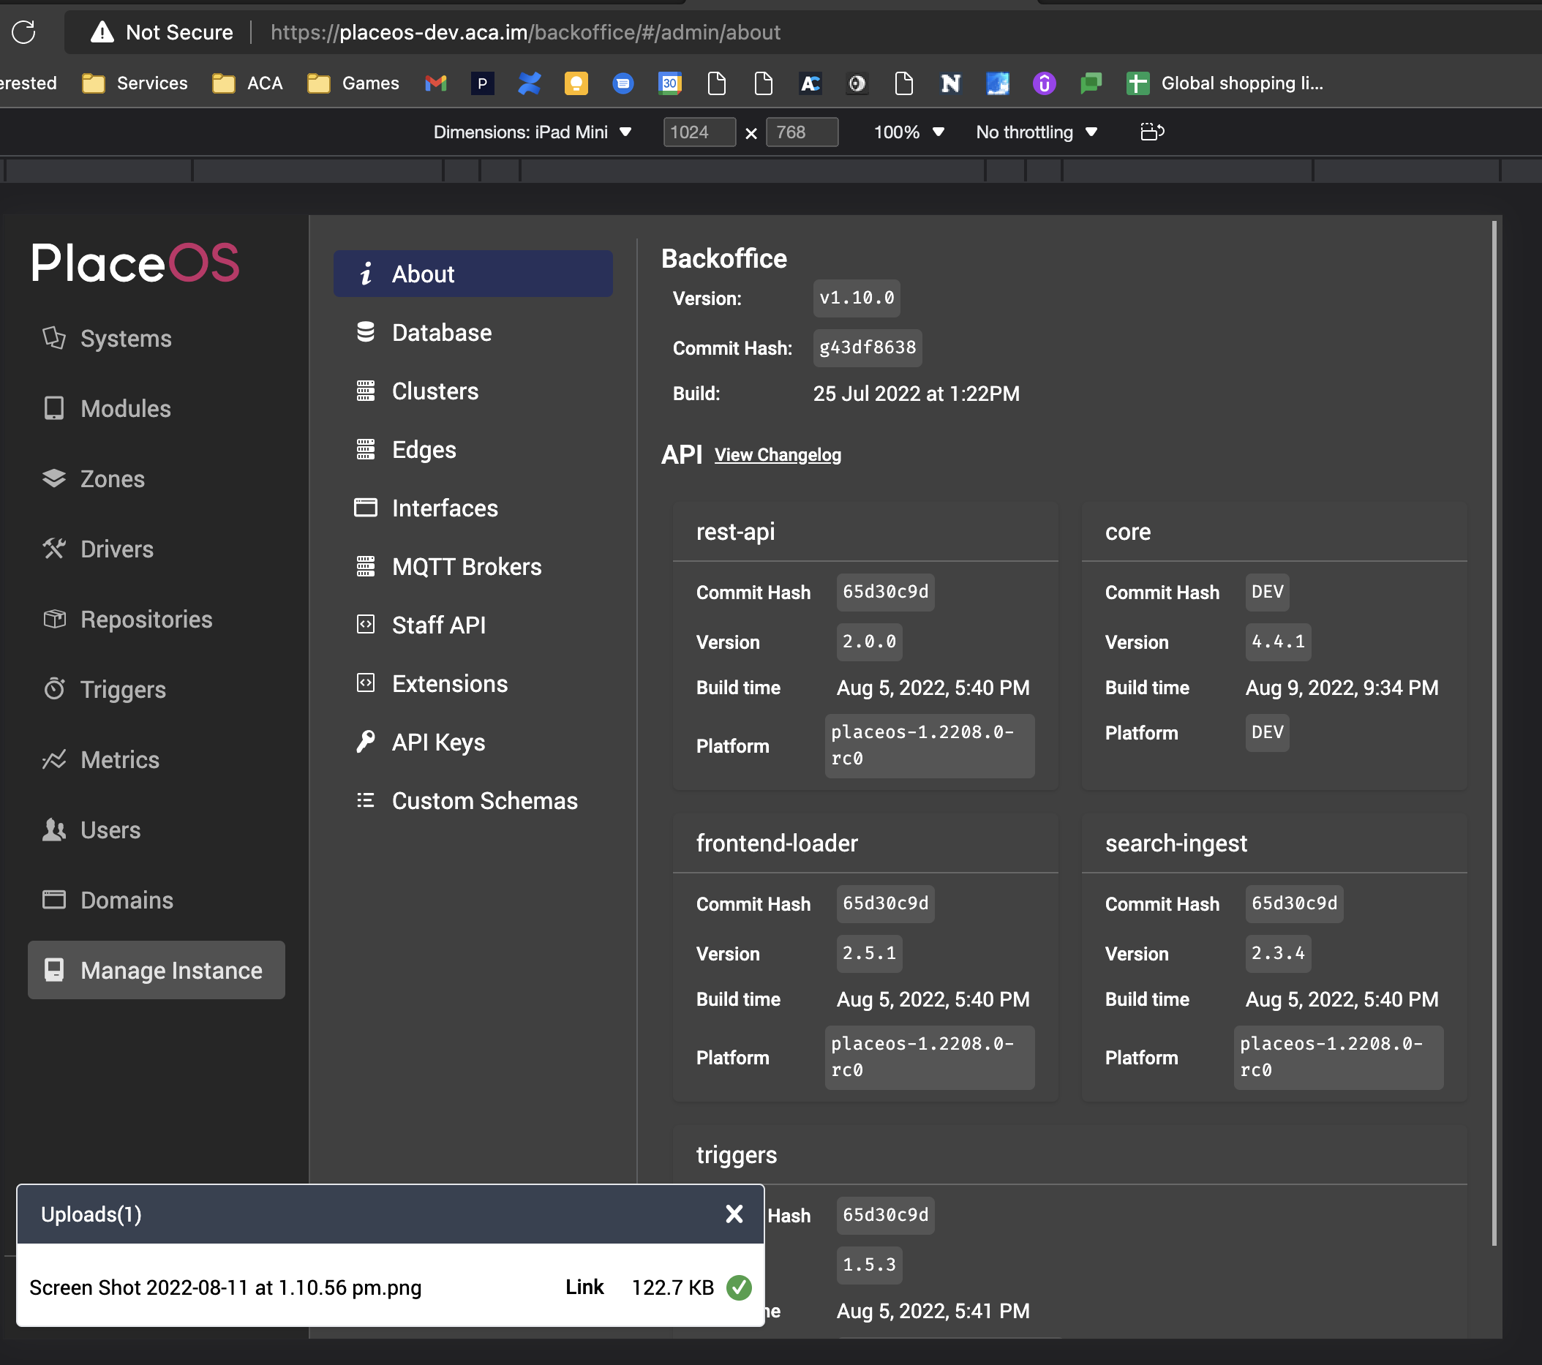Open the MQTT Brokers section
The image size is (1542, 1365).
point(466,567)
